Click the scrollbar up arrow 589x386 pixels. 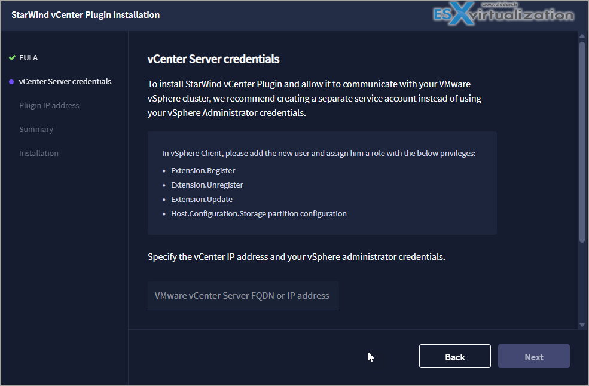(x=582, y=36)
